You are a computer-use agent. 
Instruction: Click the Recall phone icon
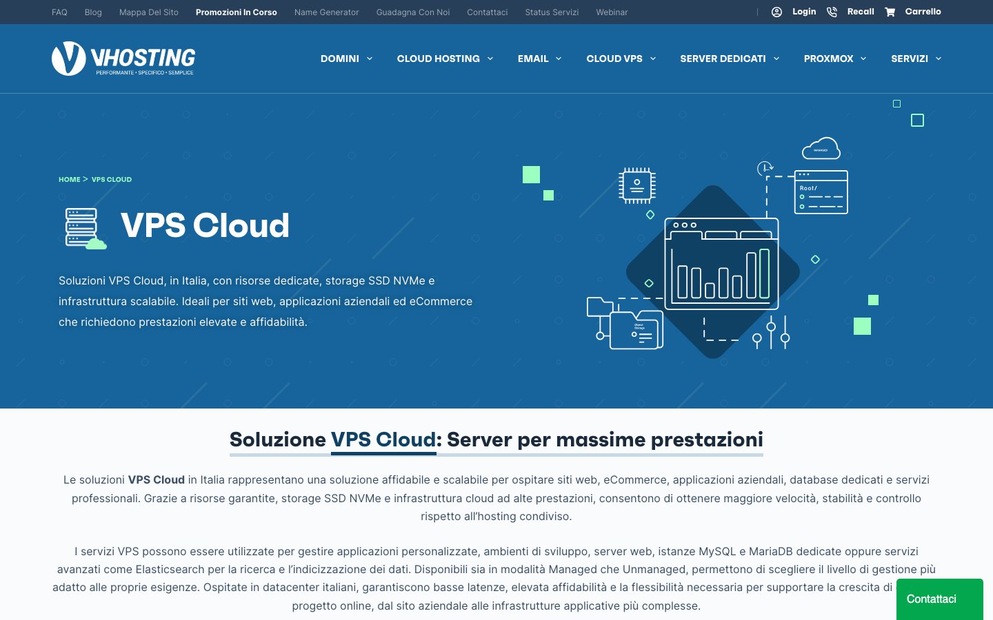(x=832, y=12)
